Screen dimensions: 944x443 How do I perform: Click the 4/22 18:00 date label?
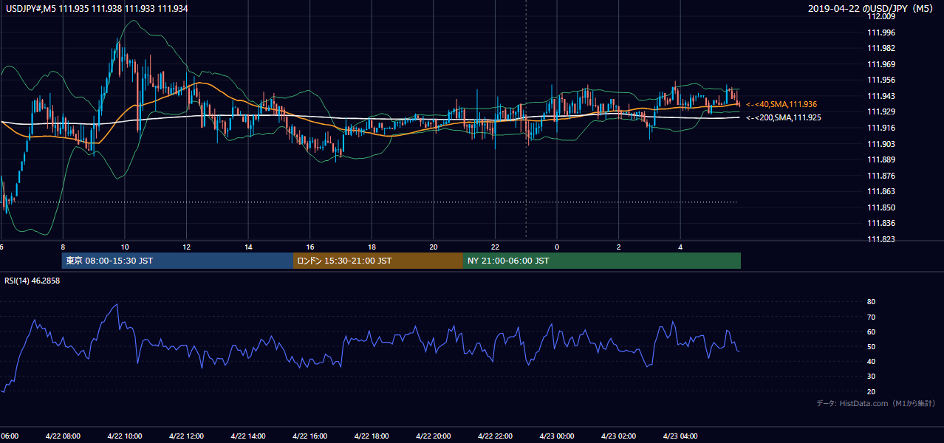[372, 436]
